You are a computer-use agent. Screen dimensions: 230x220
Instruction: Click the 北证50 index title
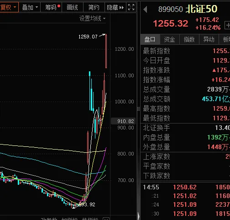(202, 9)
